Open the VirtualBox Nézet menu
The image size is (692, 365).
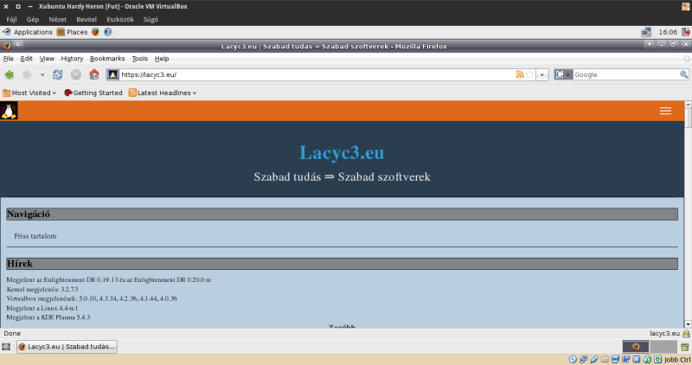point(57,19)
